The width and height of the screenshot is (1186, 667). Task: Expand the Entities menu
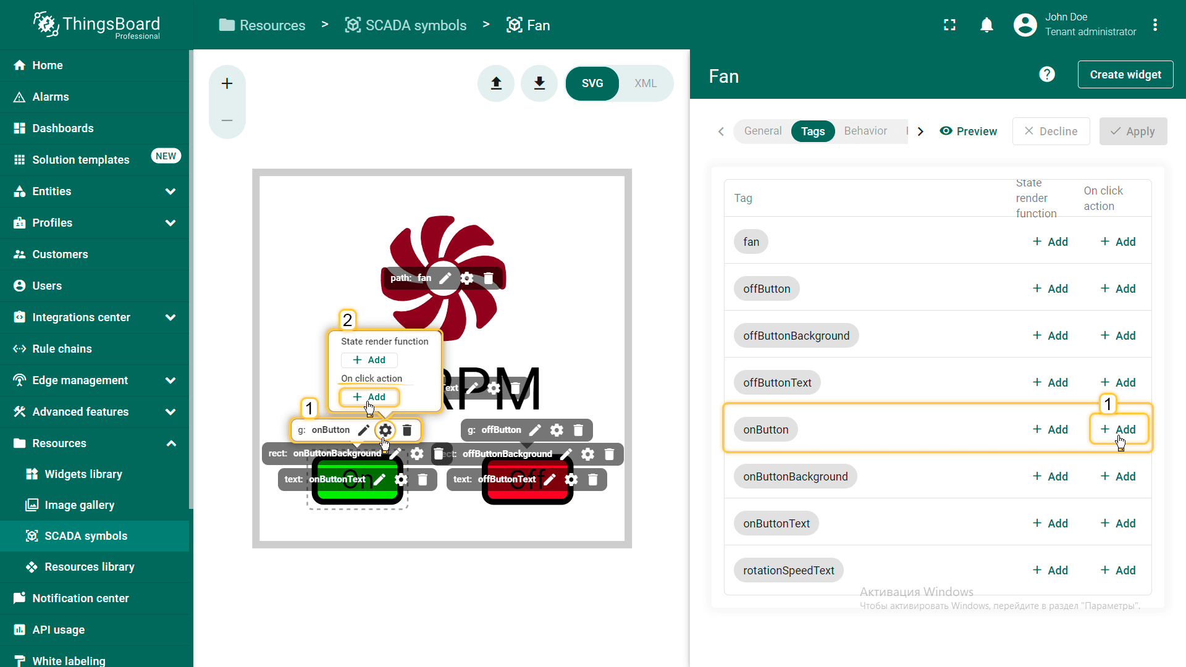(x=170, y=191)
